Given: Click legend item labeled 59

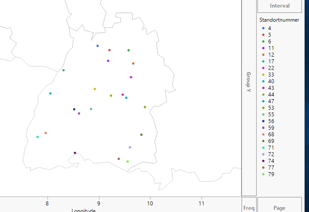Looking at the screenshot, I should click(x=268, y=128).
